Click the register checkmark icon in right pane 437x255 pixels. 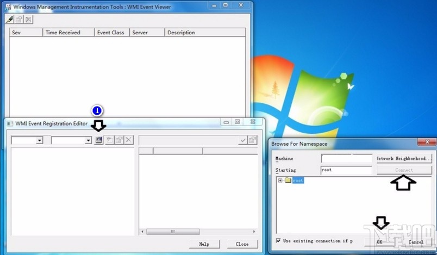(243, 140)
